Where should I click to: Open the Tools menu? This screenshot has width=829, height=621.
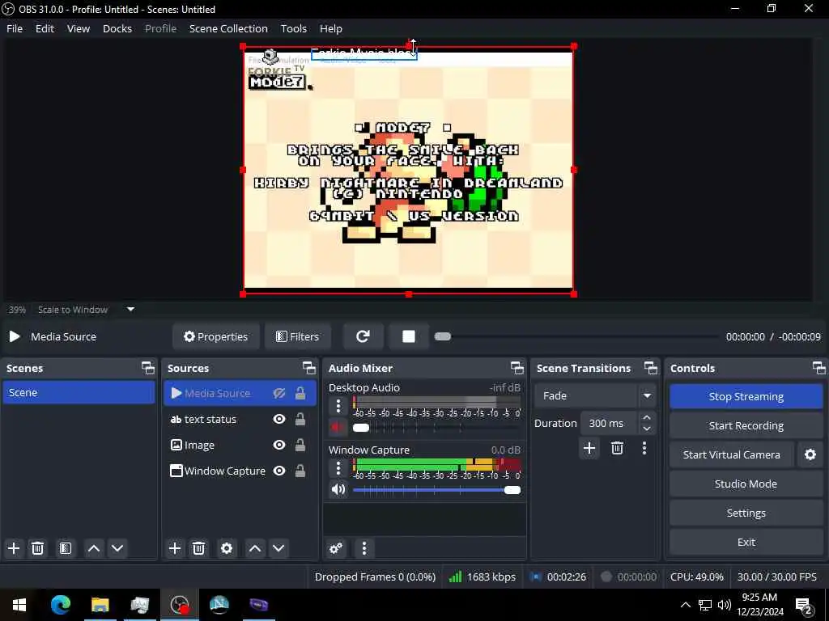293,28
